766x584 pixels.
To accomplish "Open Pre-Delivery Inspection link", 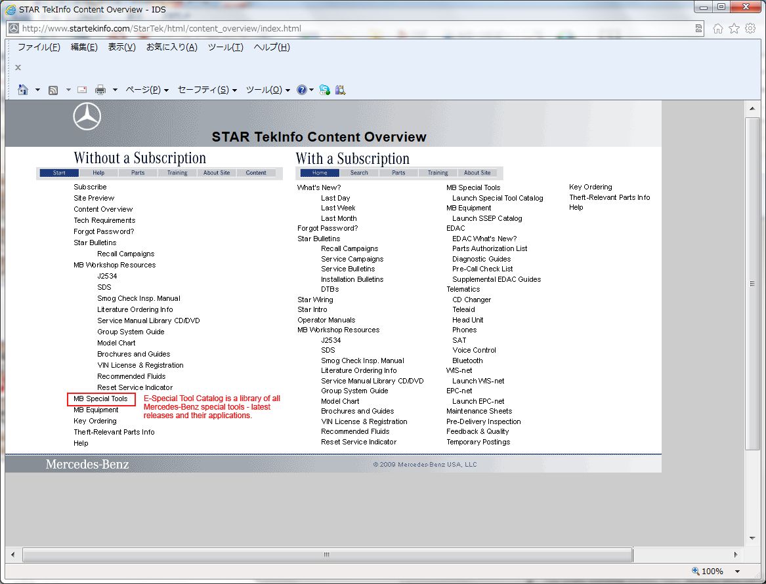I will [x=484, y=421].
